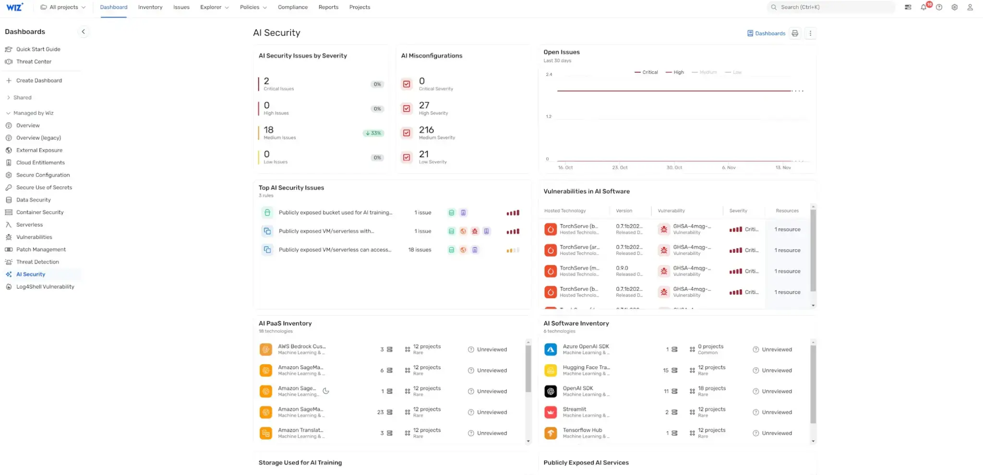This screenshot has width=983, height=475.
Task: Open the settings gear icon
Action: click(955, 7)
